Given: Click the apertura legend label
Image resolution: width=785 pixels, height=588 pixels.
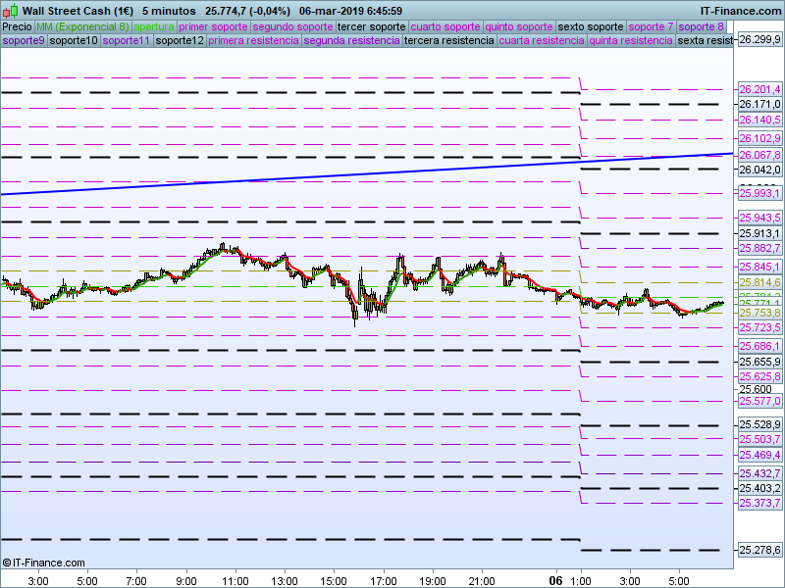Looking at the screenshot, I should (x=155, y=26).
